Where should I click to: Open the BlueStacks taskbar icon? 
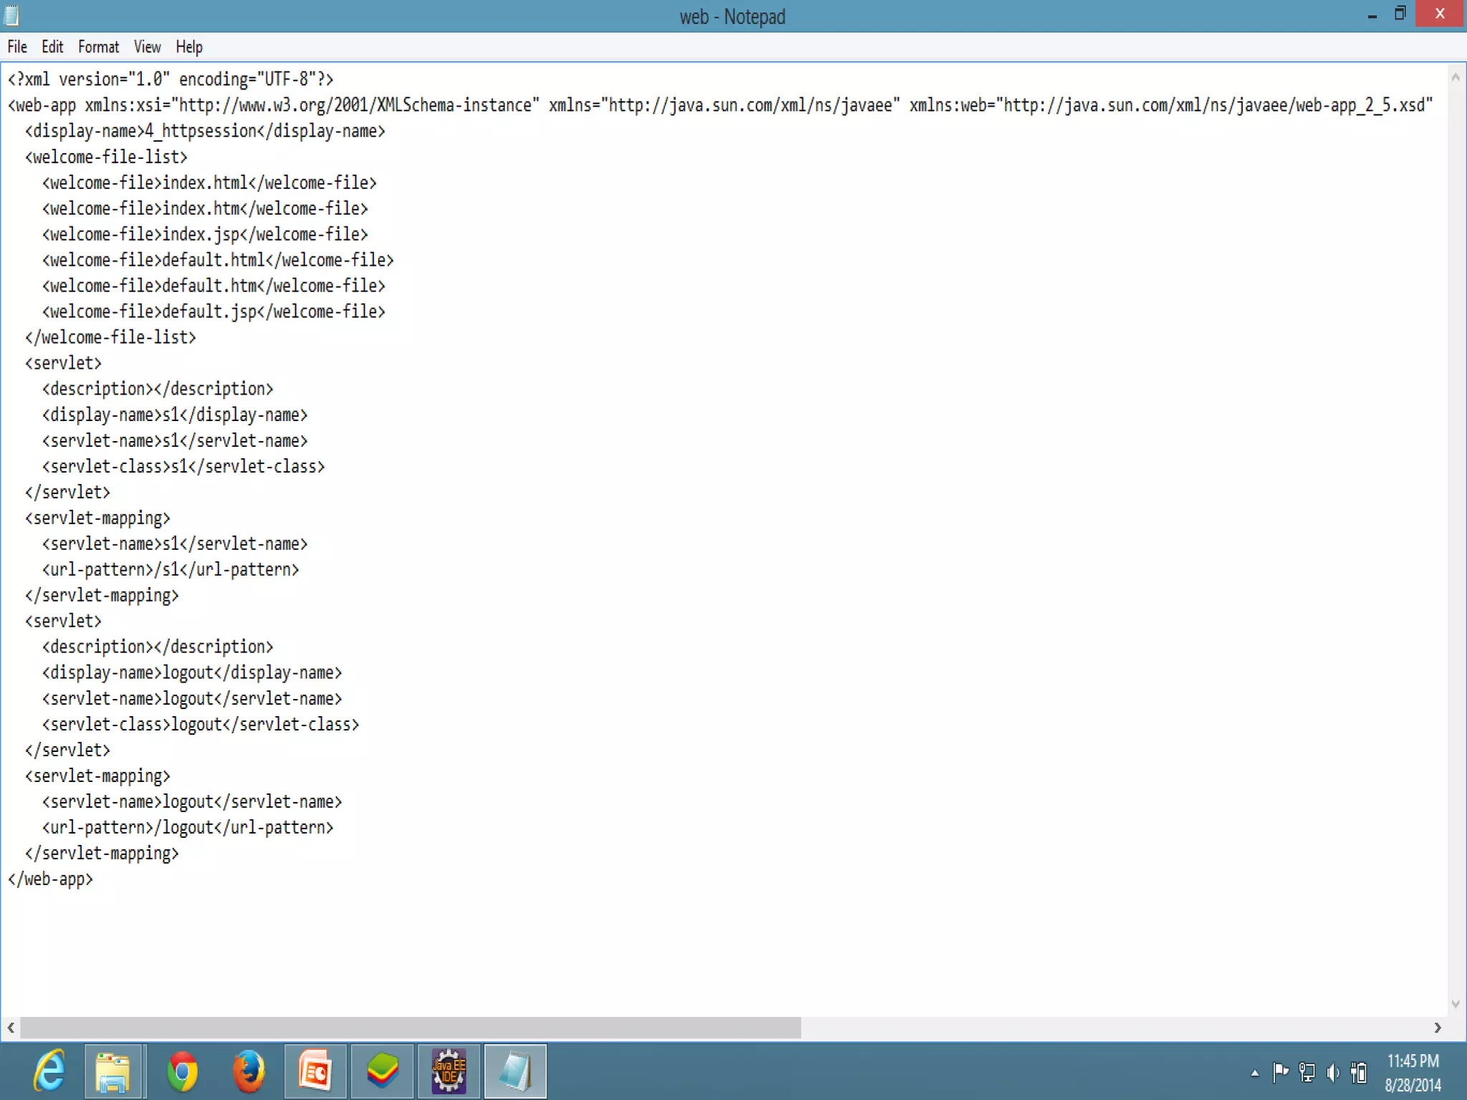[382, 1071]
